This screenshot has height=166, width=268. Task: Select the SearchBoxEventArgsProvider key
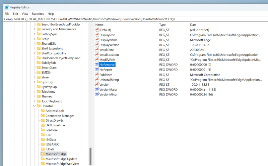pos(61,24)
